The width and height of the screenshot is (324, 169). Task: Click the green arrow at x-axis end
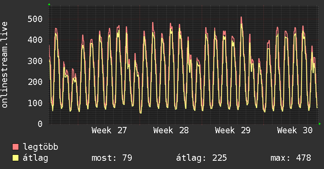[x=320, y=124]
